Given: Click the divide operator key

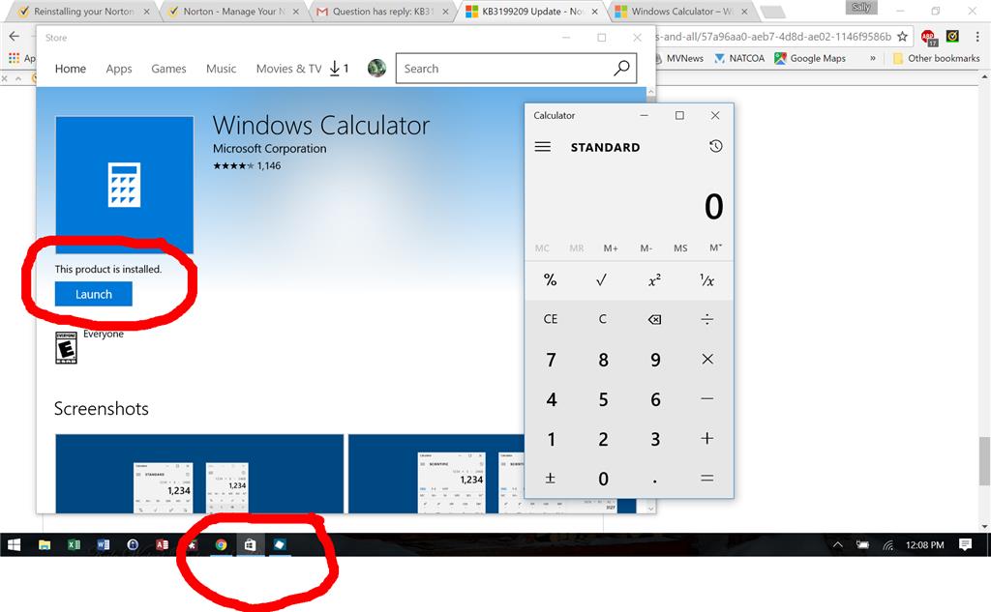Looking at the screenshot, I should (x=707, y=320).
